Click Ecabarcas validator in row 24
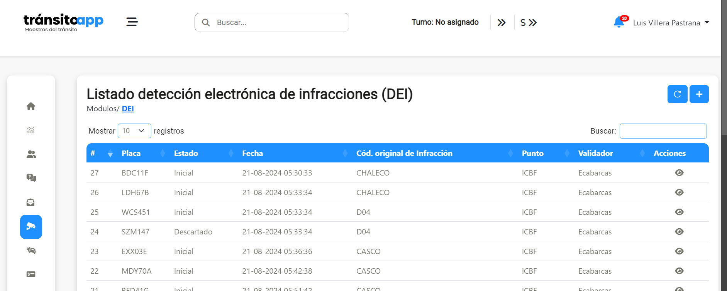Viewport: 727px width, 291px height. click(x=595, y=232)
